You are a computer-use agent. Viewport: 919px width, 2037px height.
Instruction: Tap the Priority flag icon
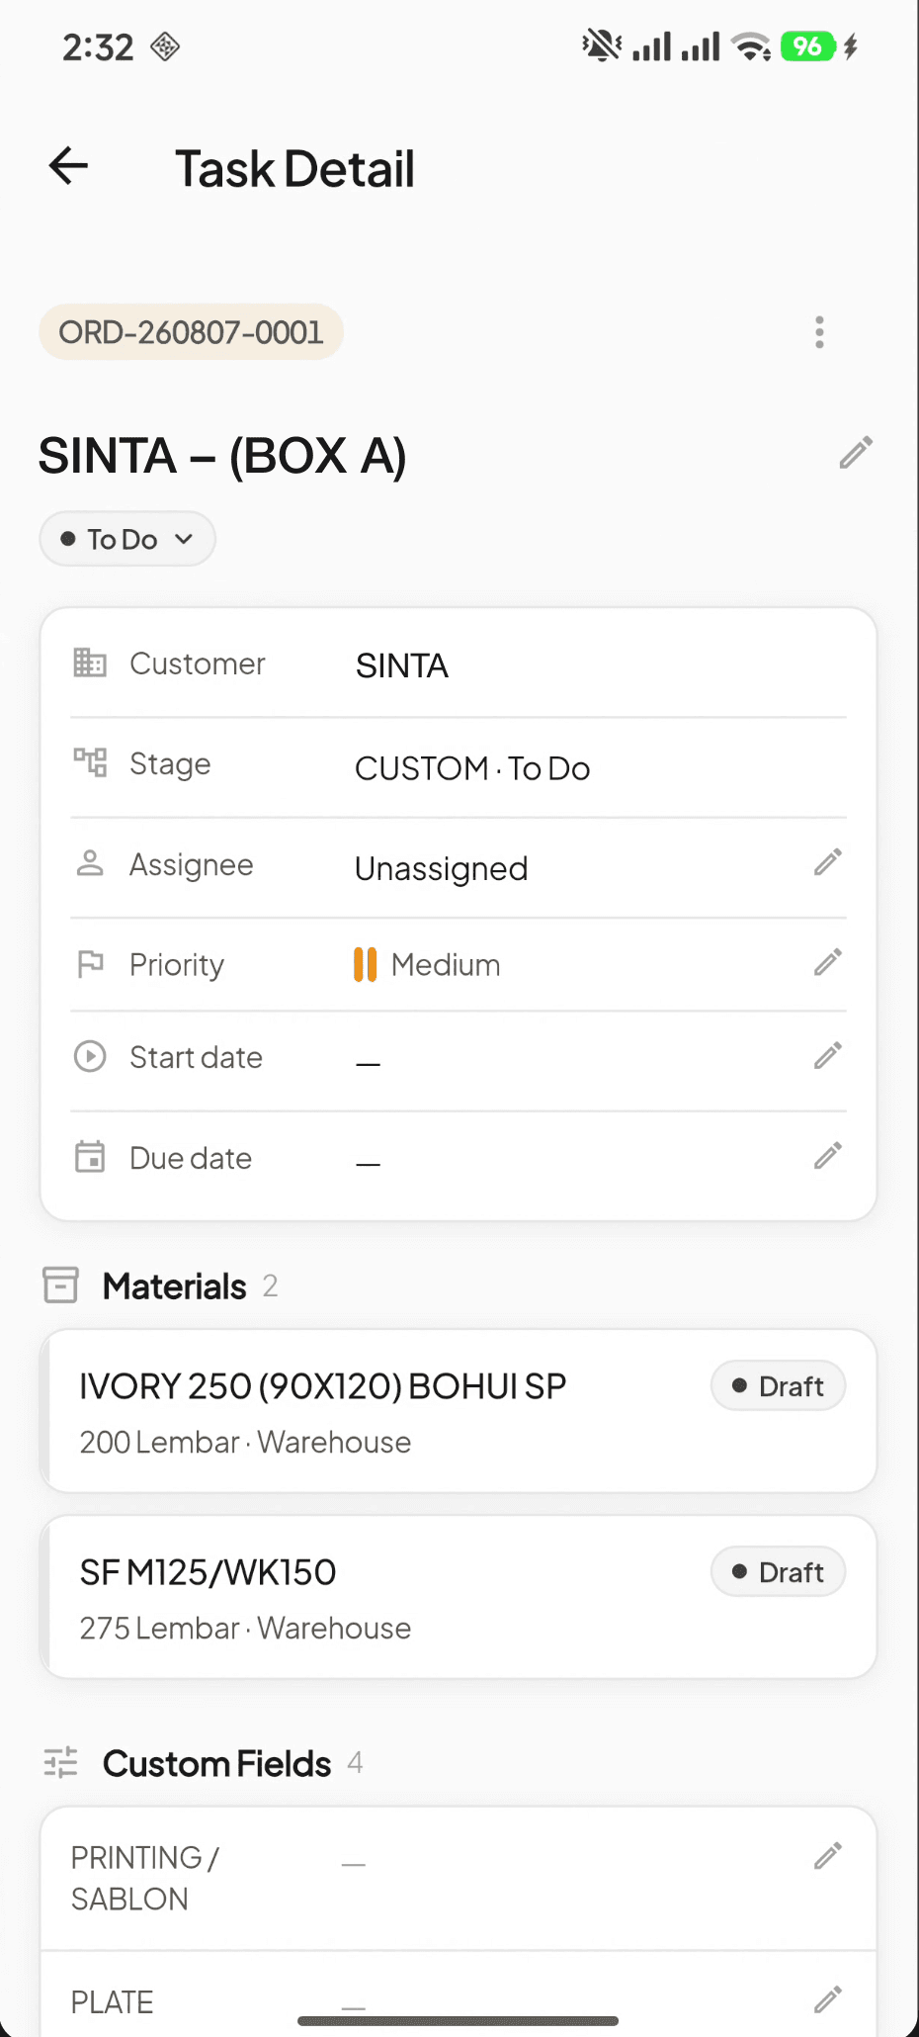tap(90, 963)
